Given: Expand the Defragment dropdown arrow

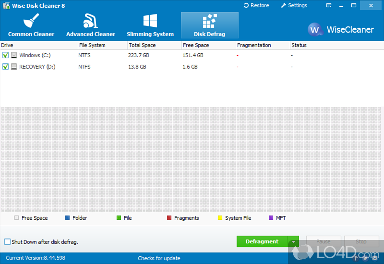Looking at the screenshot, I should click(293, 242).
